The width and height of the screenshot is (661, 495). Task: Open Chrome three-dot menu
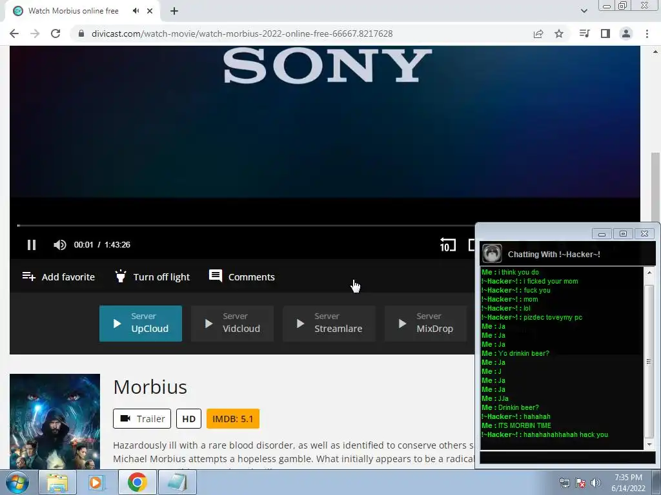pos(647,34)
